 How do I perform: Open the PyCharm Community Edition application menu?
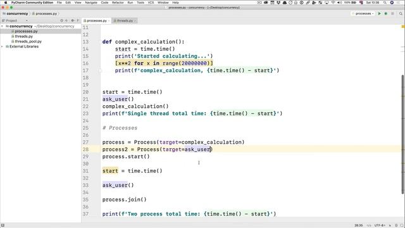[32, 3]
